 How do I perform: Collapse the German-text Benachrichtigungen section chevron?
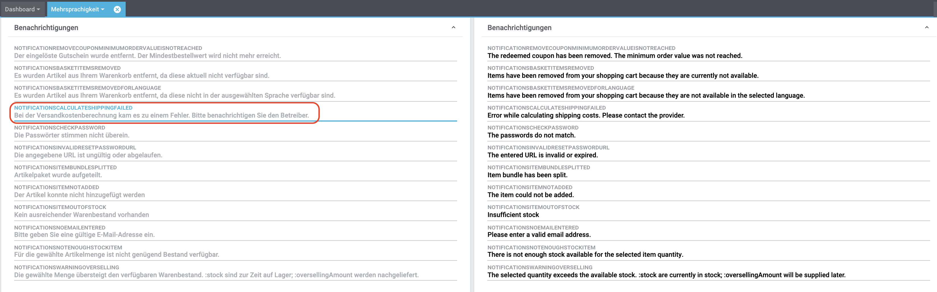[453, 28]
